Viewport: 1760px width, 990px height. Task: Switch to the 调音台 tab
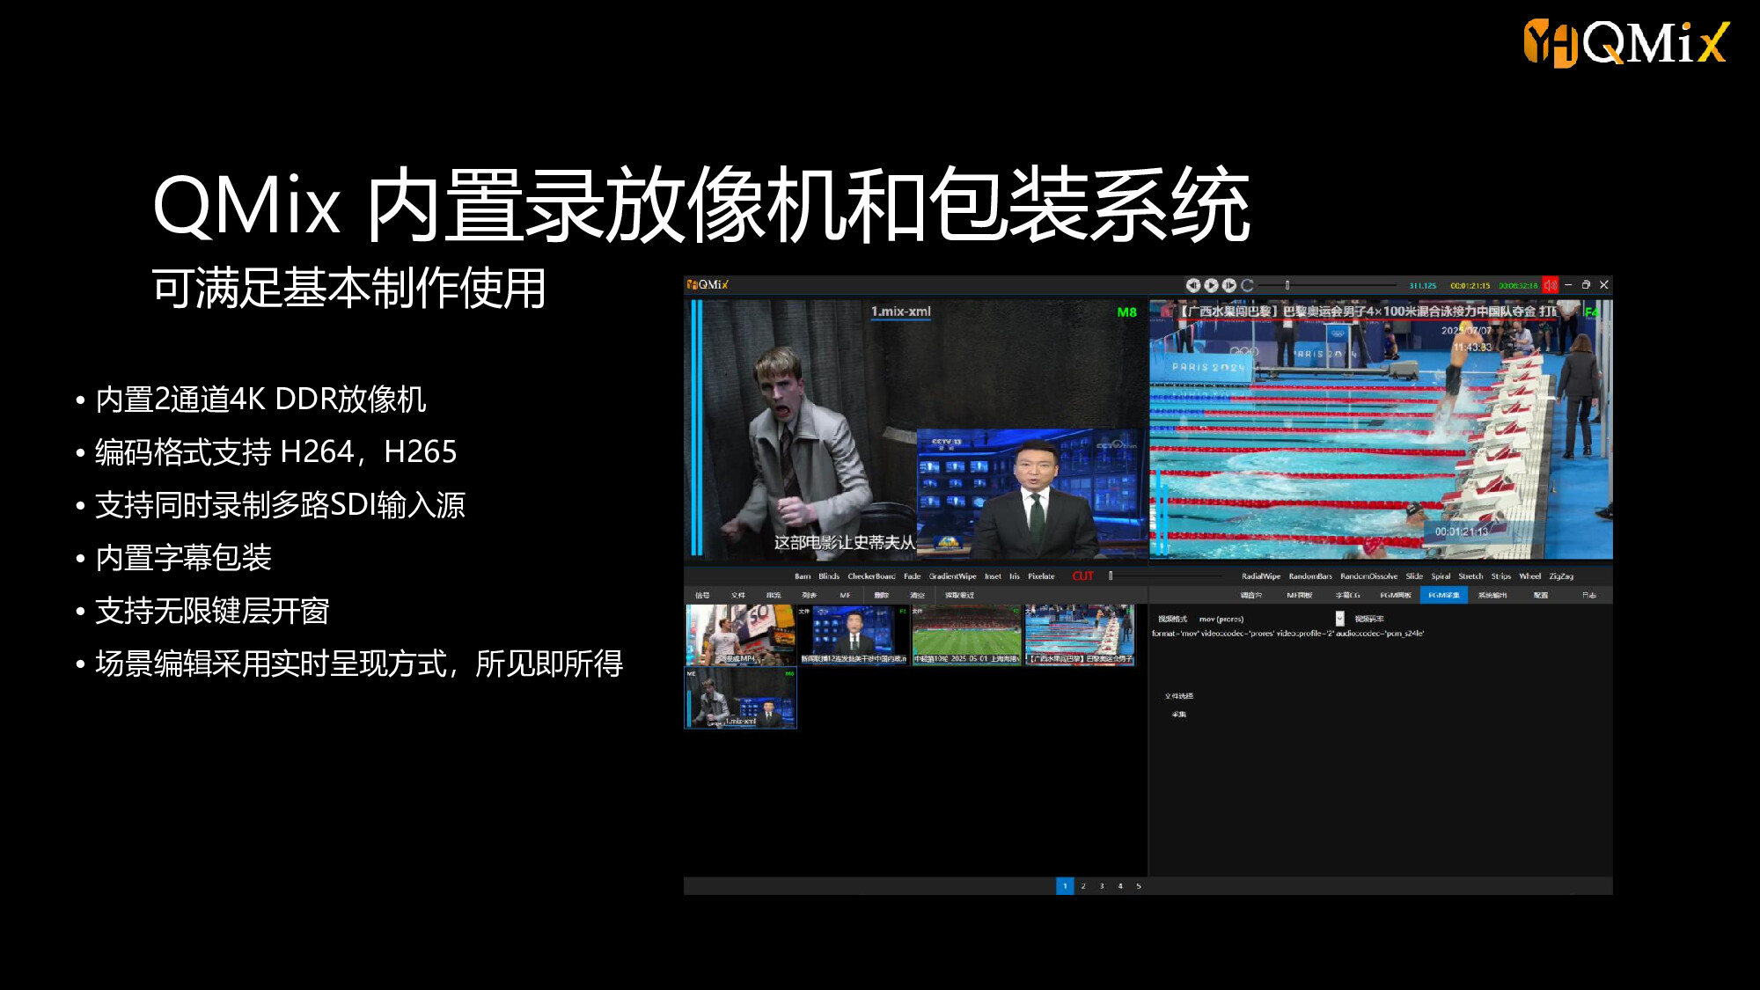[x=1251, y=596]
